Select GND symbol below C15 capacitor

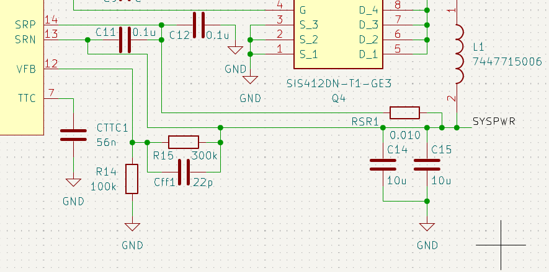click(427, 227)
